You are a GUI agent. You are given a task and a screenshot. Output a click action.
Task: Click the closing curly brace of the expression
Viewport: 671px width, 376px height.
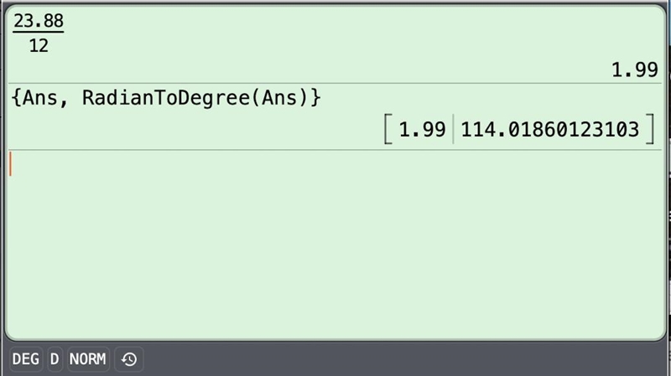pyautogui.click(x=315, y=98)
